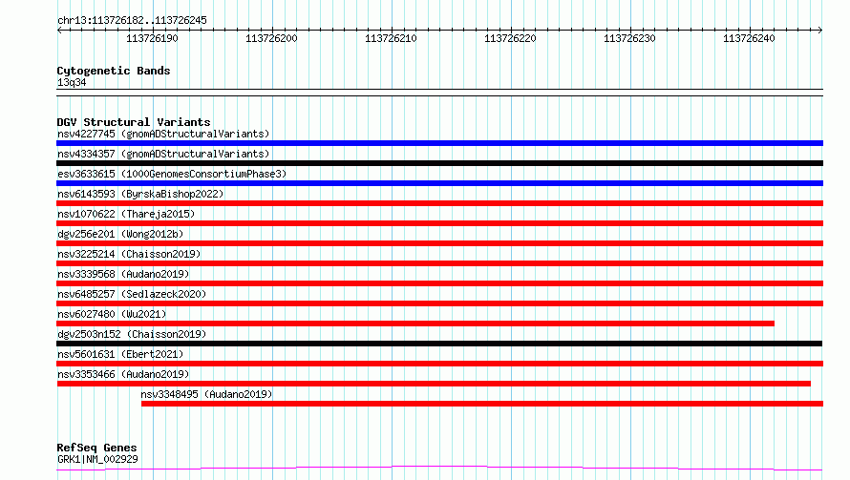Click the red bar for nsv5601631

tap(439, 364)
